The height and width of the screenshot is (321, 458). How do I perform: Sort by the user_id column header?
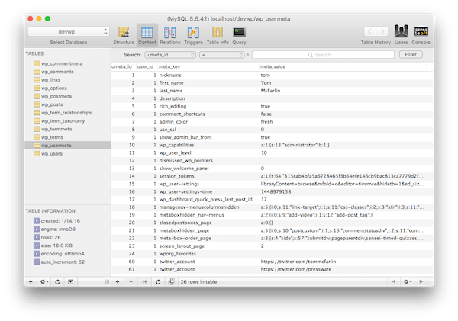pos(147,66)
